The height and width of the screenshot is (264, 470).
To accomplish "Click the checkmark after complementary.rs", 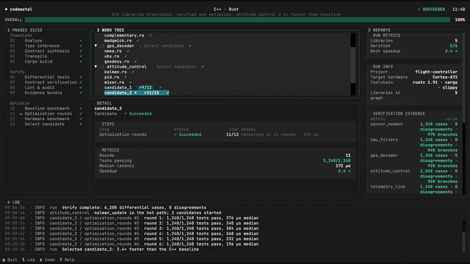I will 150,35.
